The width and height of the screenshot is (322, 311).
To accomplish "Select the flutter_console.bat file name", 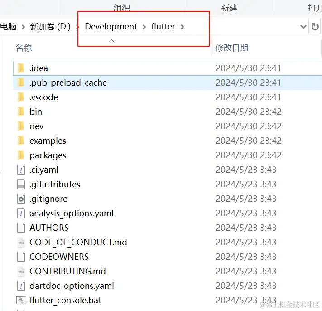I will point(65,300).
